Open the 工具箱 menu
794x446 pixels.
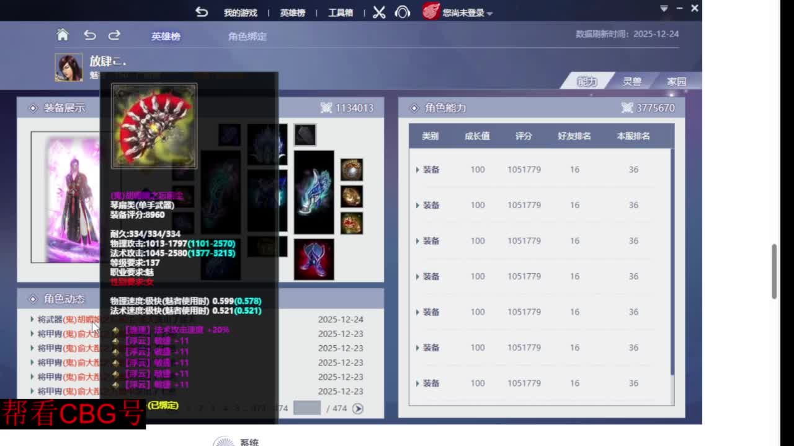(x=341, y=12)
